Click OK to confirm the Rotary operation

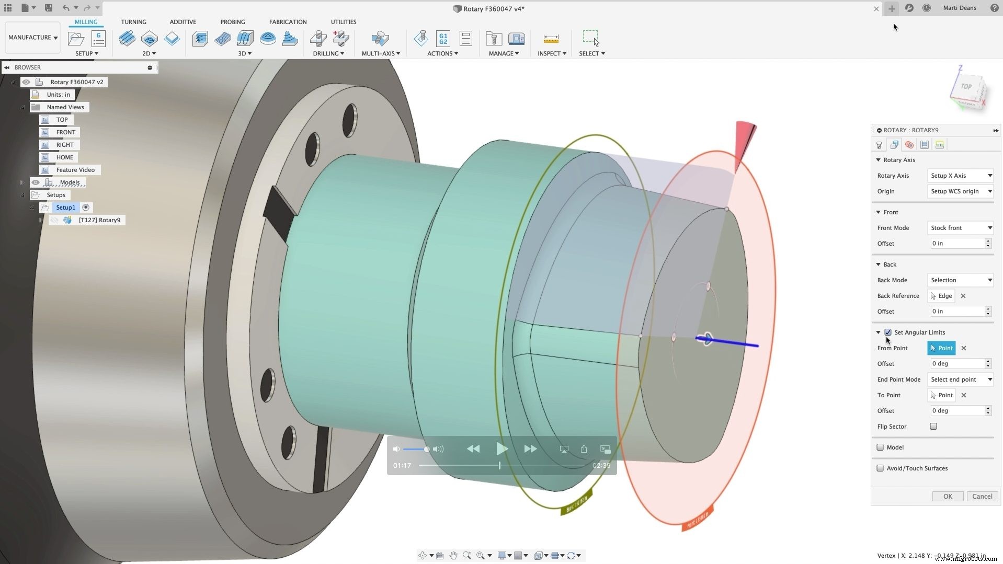pyautogui.click(x=947, y=496)
